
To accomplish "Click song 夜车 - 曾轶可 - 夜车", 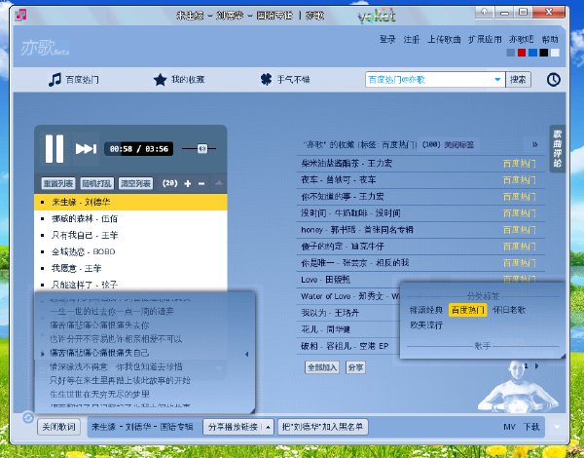I will 339,180.
